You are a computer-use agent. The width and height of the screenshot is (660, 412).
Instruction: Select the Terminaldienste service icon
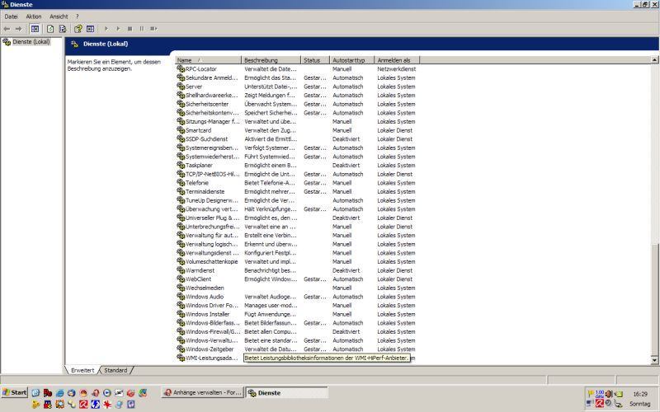point(181,191)
